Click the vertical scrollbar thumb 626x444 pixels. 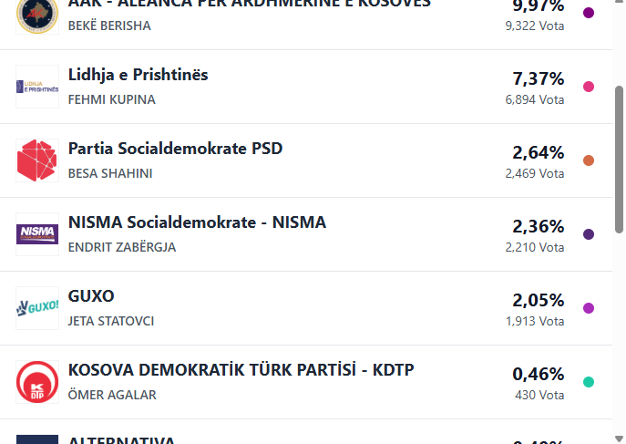pyautogui.click(x=620, y=159)
